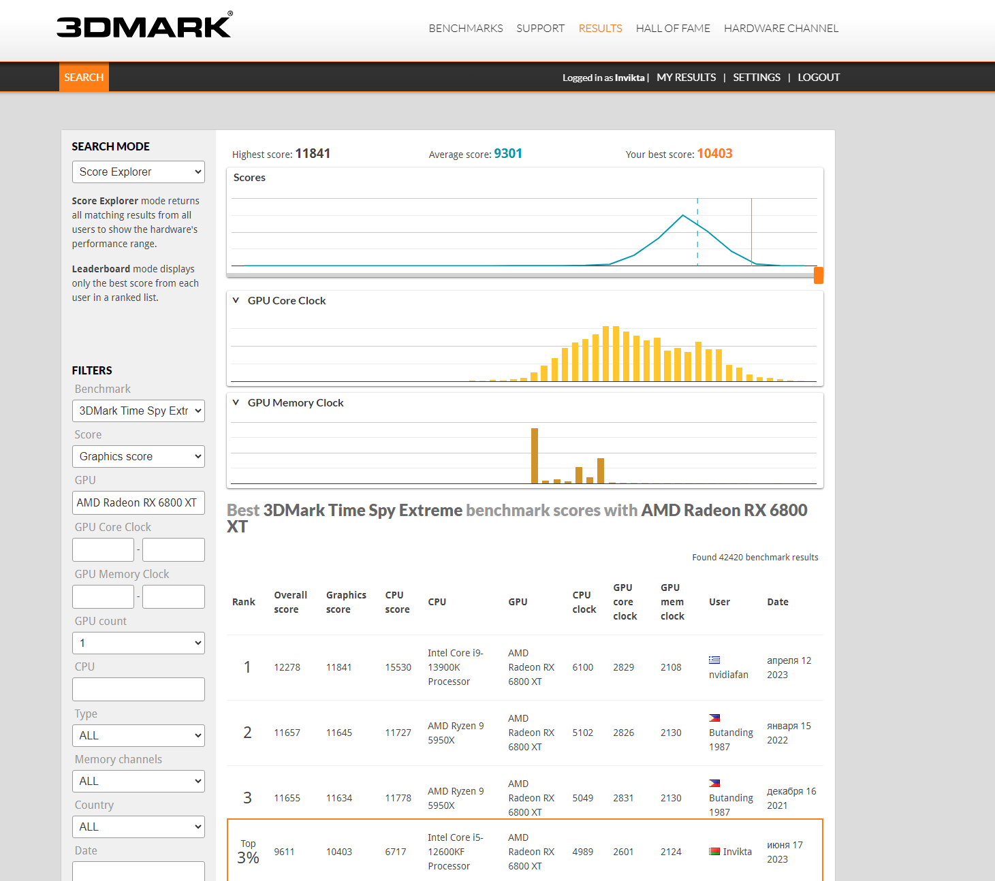995x881 pixels.
Task: Open the Score type dropdown
Action: point(138,456)
